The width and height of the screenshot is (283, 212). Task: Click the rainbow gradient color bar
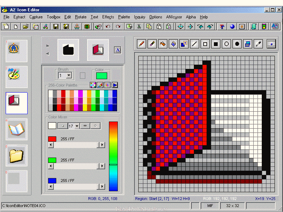pos(113,156)
